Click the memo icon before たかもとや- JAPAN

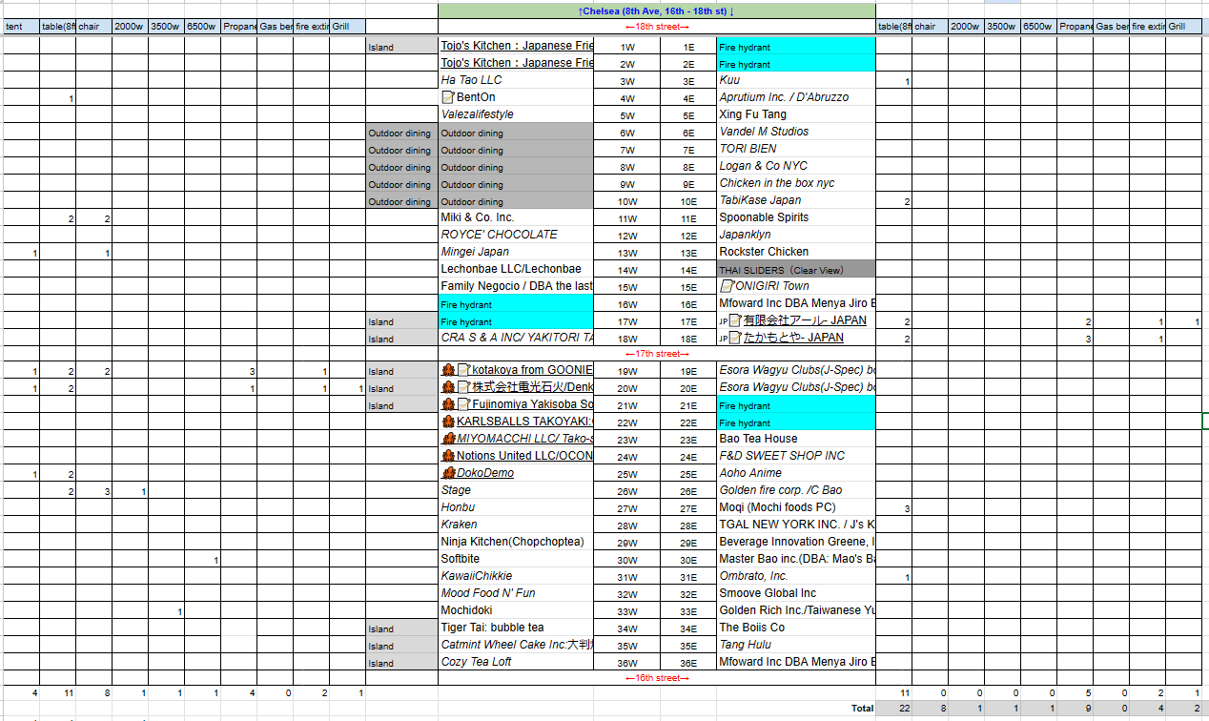[735, 338]
